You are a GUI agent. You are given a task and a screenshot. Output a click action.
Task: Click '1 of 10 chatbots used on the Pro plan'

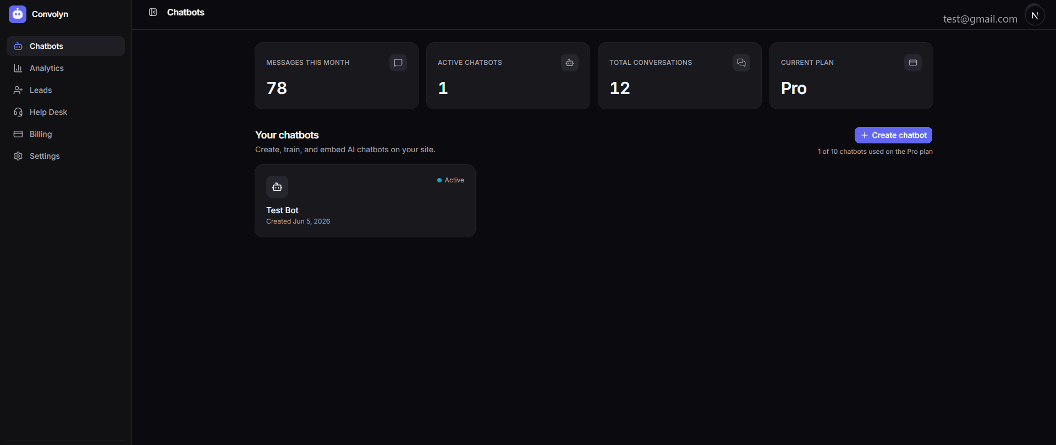pos(875,152)
